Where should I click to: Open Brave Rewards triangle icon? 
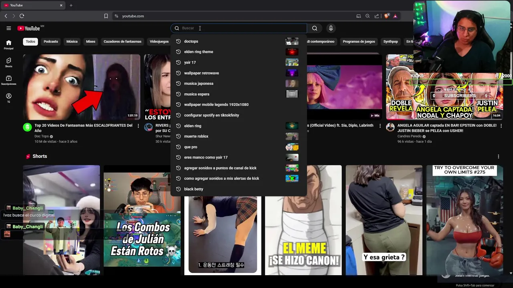pos(395,16)
